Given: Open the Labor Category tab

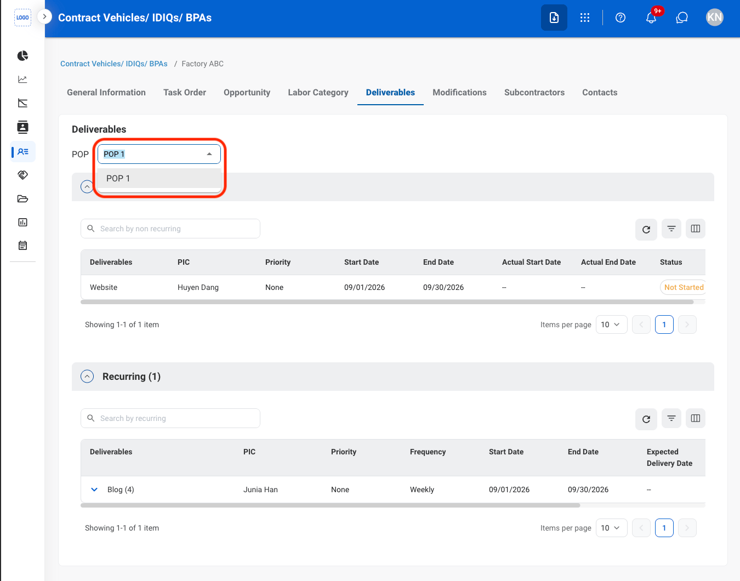Looking at the screenshot, I should coord(318,93).
